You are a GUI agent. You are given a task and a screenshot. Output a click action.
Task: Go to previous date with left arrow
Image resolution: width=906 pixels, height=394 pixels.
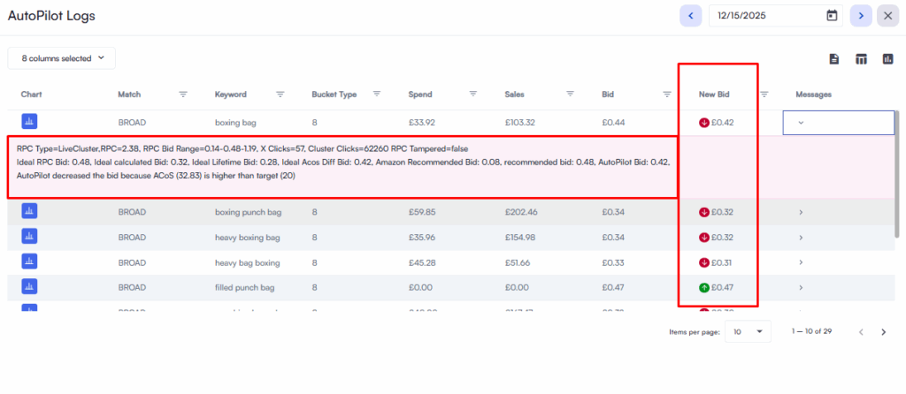(691, 16)
